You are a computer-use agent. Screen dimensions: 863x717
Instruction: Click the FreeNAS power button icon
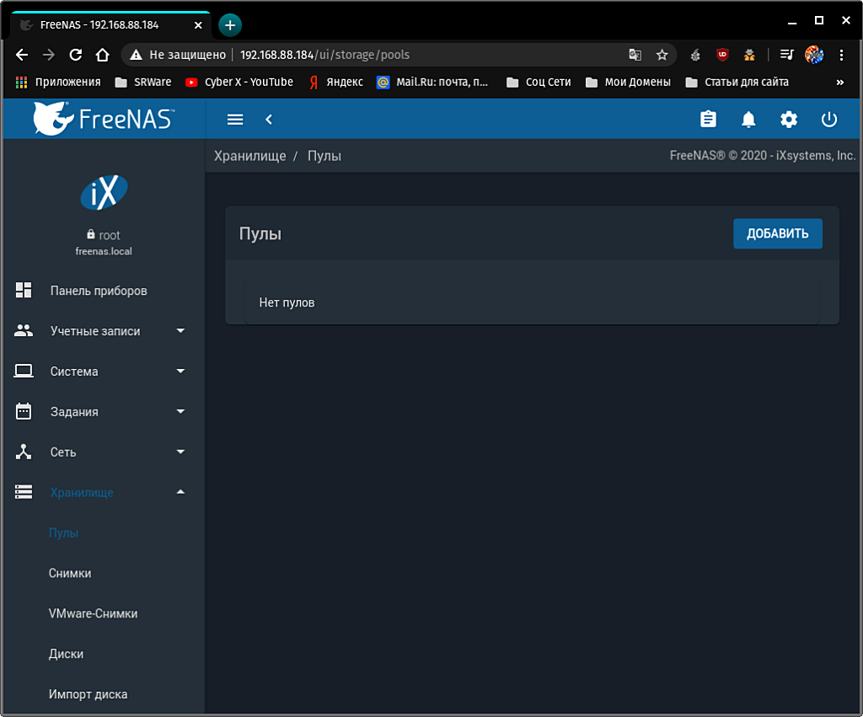(x=829, y=120)
